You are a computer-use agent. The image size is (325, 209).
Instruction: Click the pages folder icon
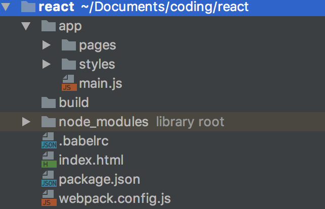tap(69, 45)
